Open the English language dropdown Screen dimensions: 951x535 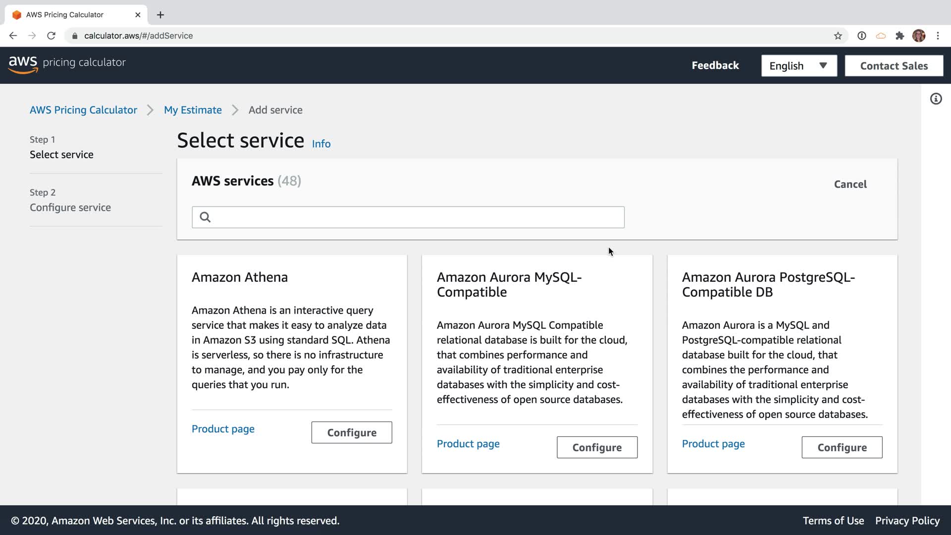(x=798, y=66)
